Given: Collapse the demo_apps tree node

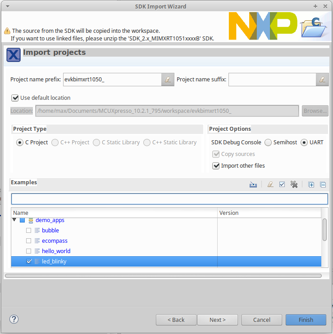Looking at the screenshot, I should pos(14,220).
